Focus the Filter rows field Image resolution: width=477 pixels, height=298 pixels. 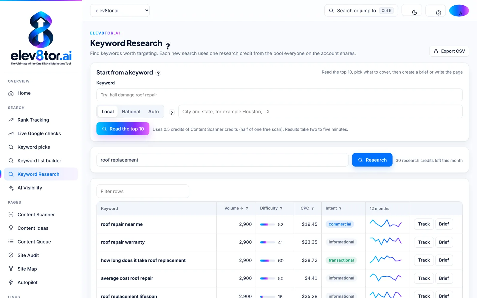coord(143,191)
